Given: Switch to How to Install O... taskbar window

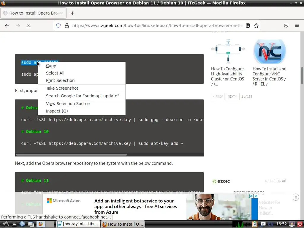Looking at the screenshot, I should tap(123, 224).
